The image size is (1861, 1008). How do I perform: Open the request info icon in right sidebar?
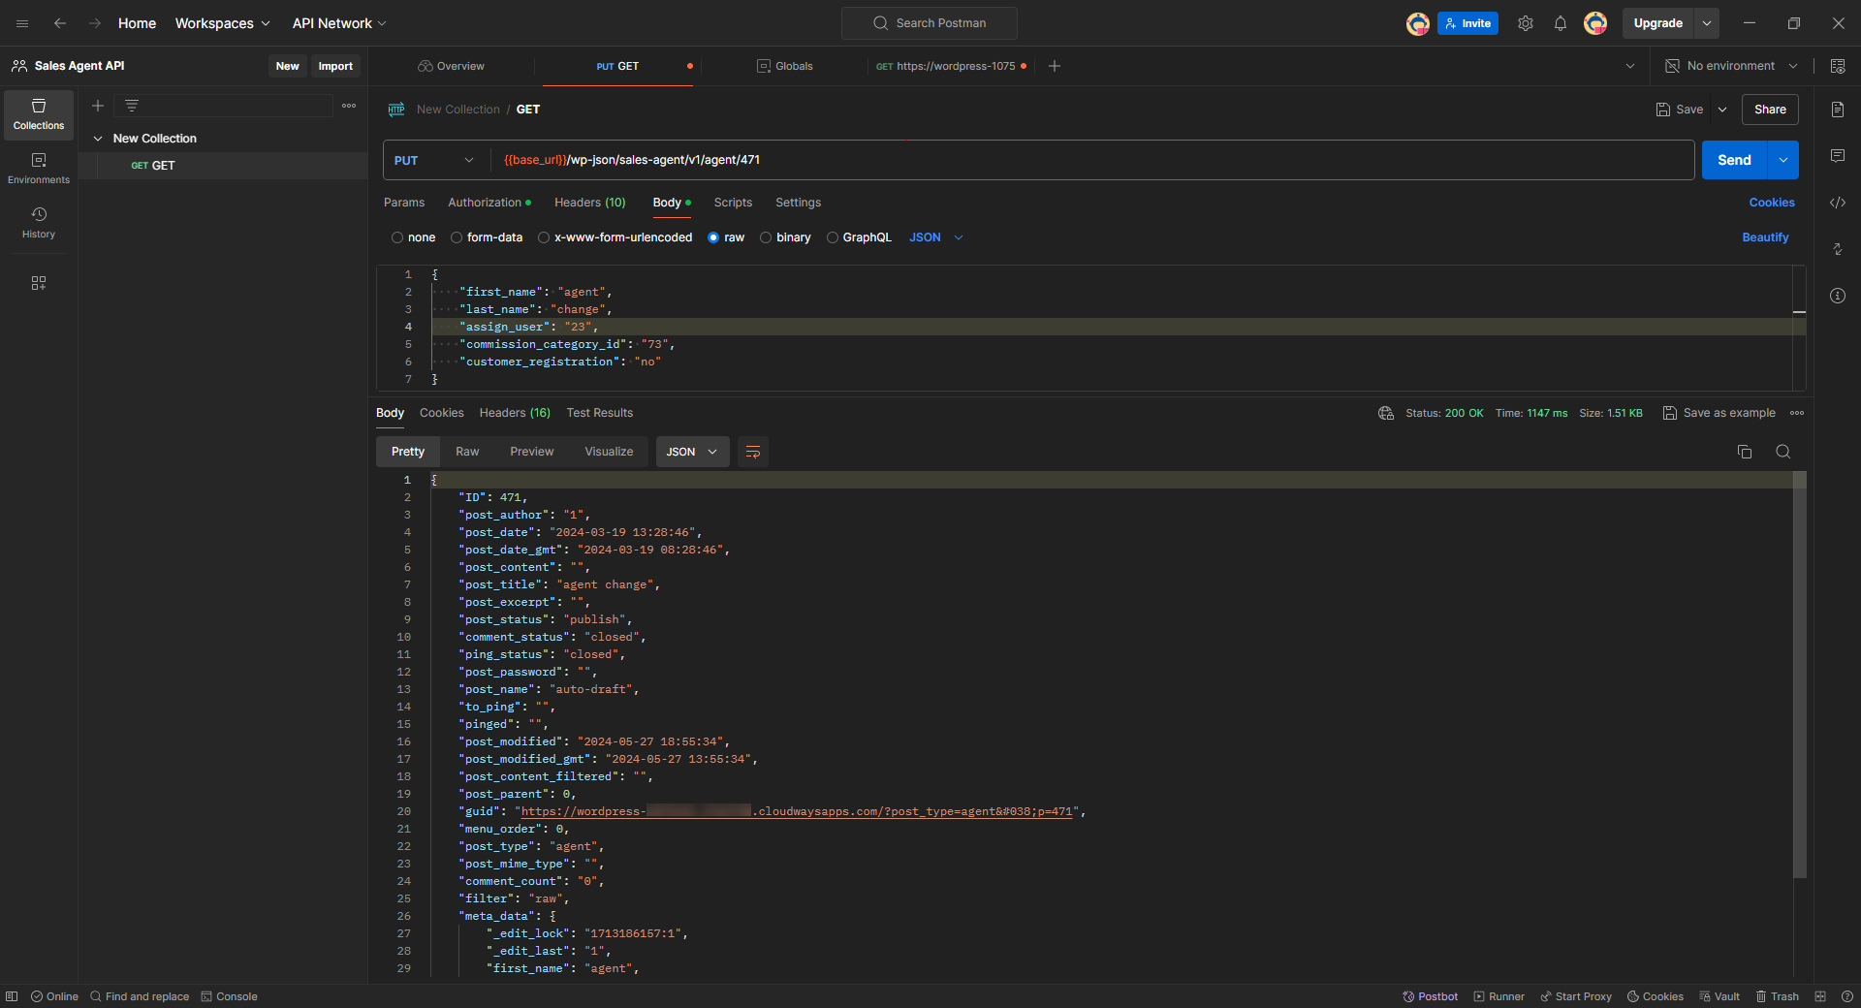point(1838,296)
